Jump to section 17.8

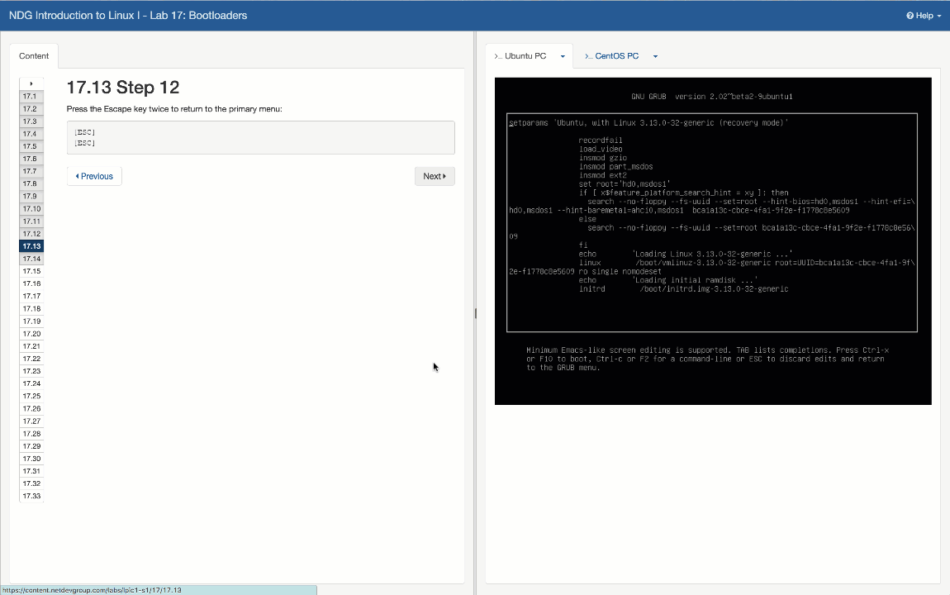31,183
